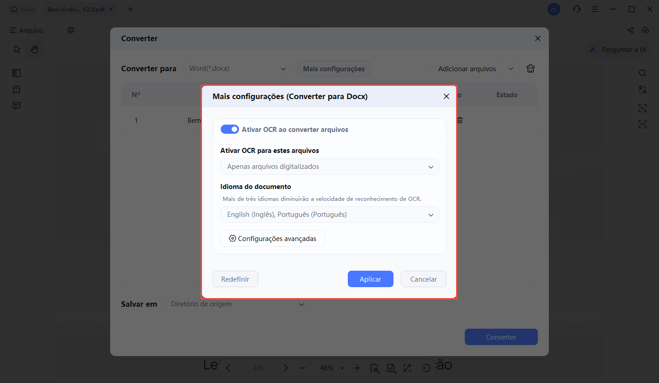Activate the hand pan tool

point(34,49)
